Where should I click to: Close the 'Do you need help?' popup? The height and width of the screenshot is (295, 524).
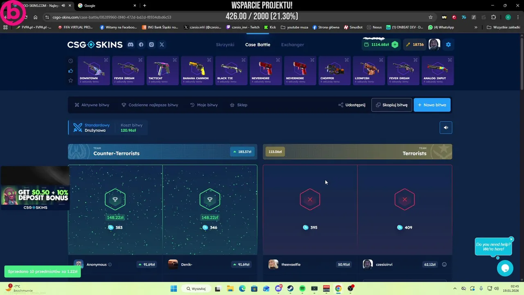click(511, 239)
